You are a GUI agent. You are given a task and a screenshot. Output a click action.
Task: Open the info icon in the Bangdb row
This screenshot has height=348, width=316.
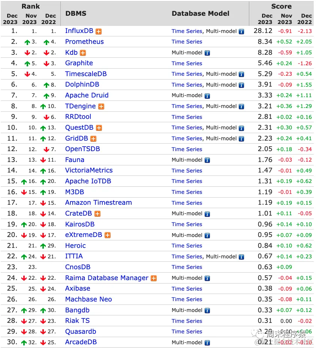(x=207, y=310)
